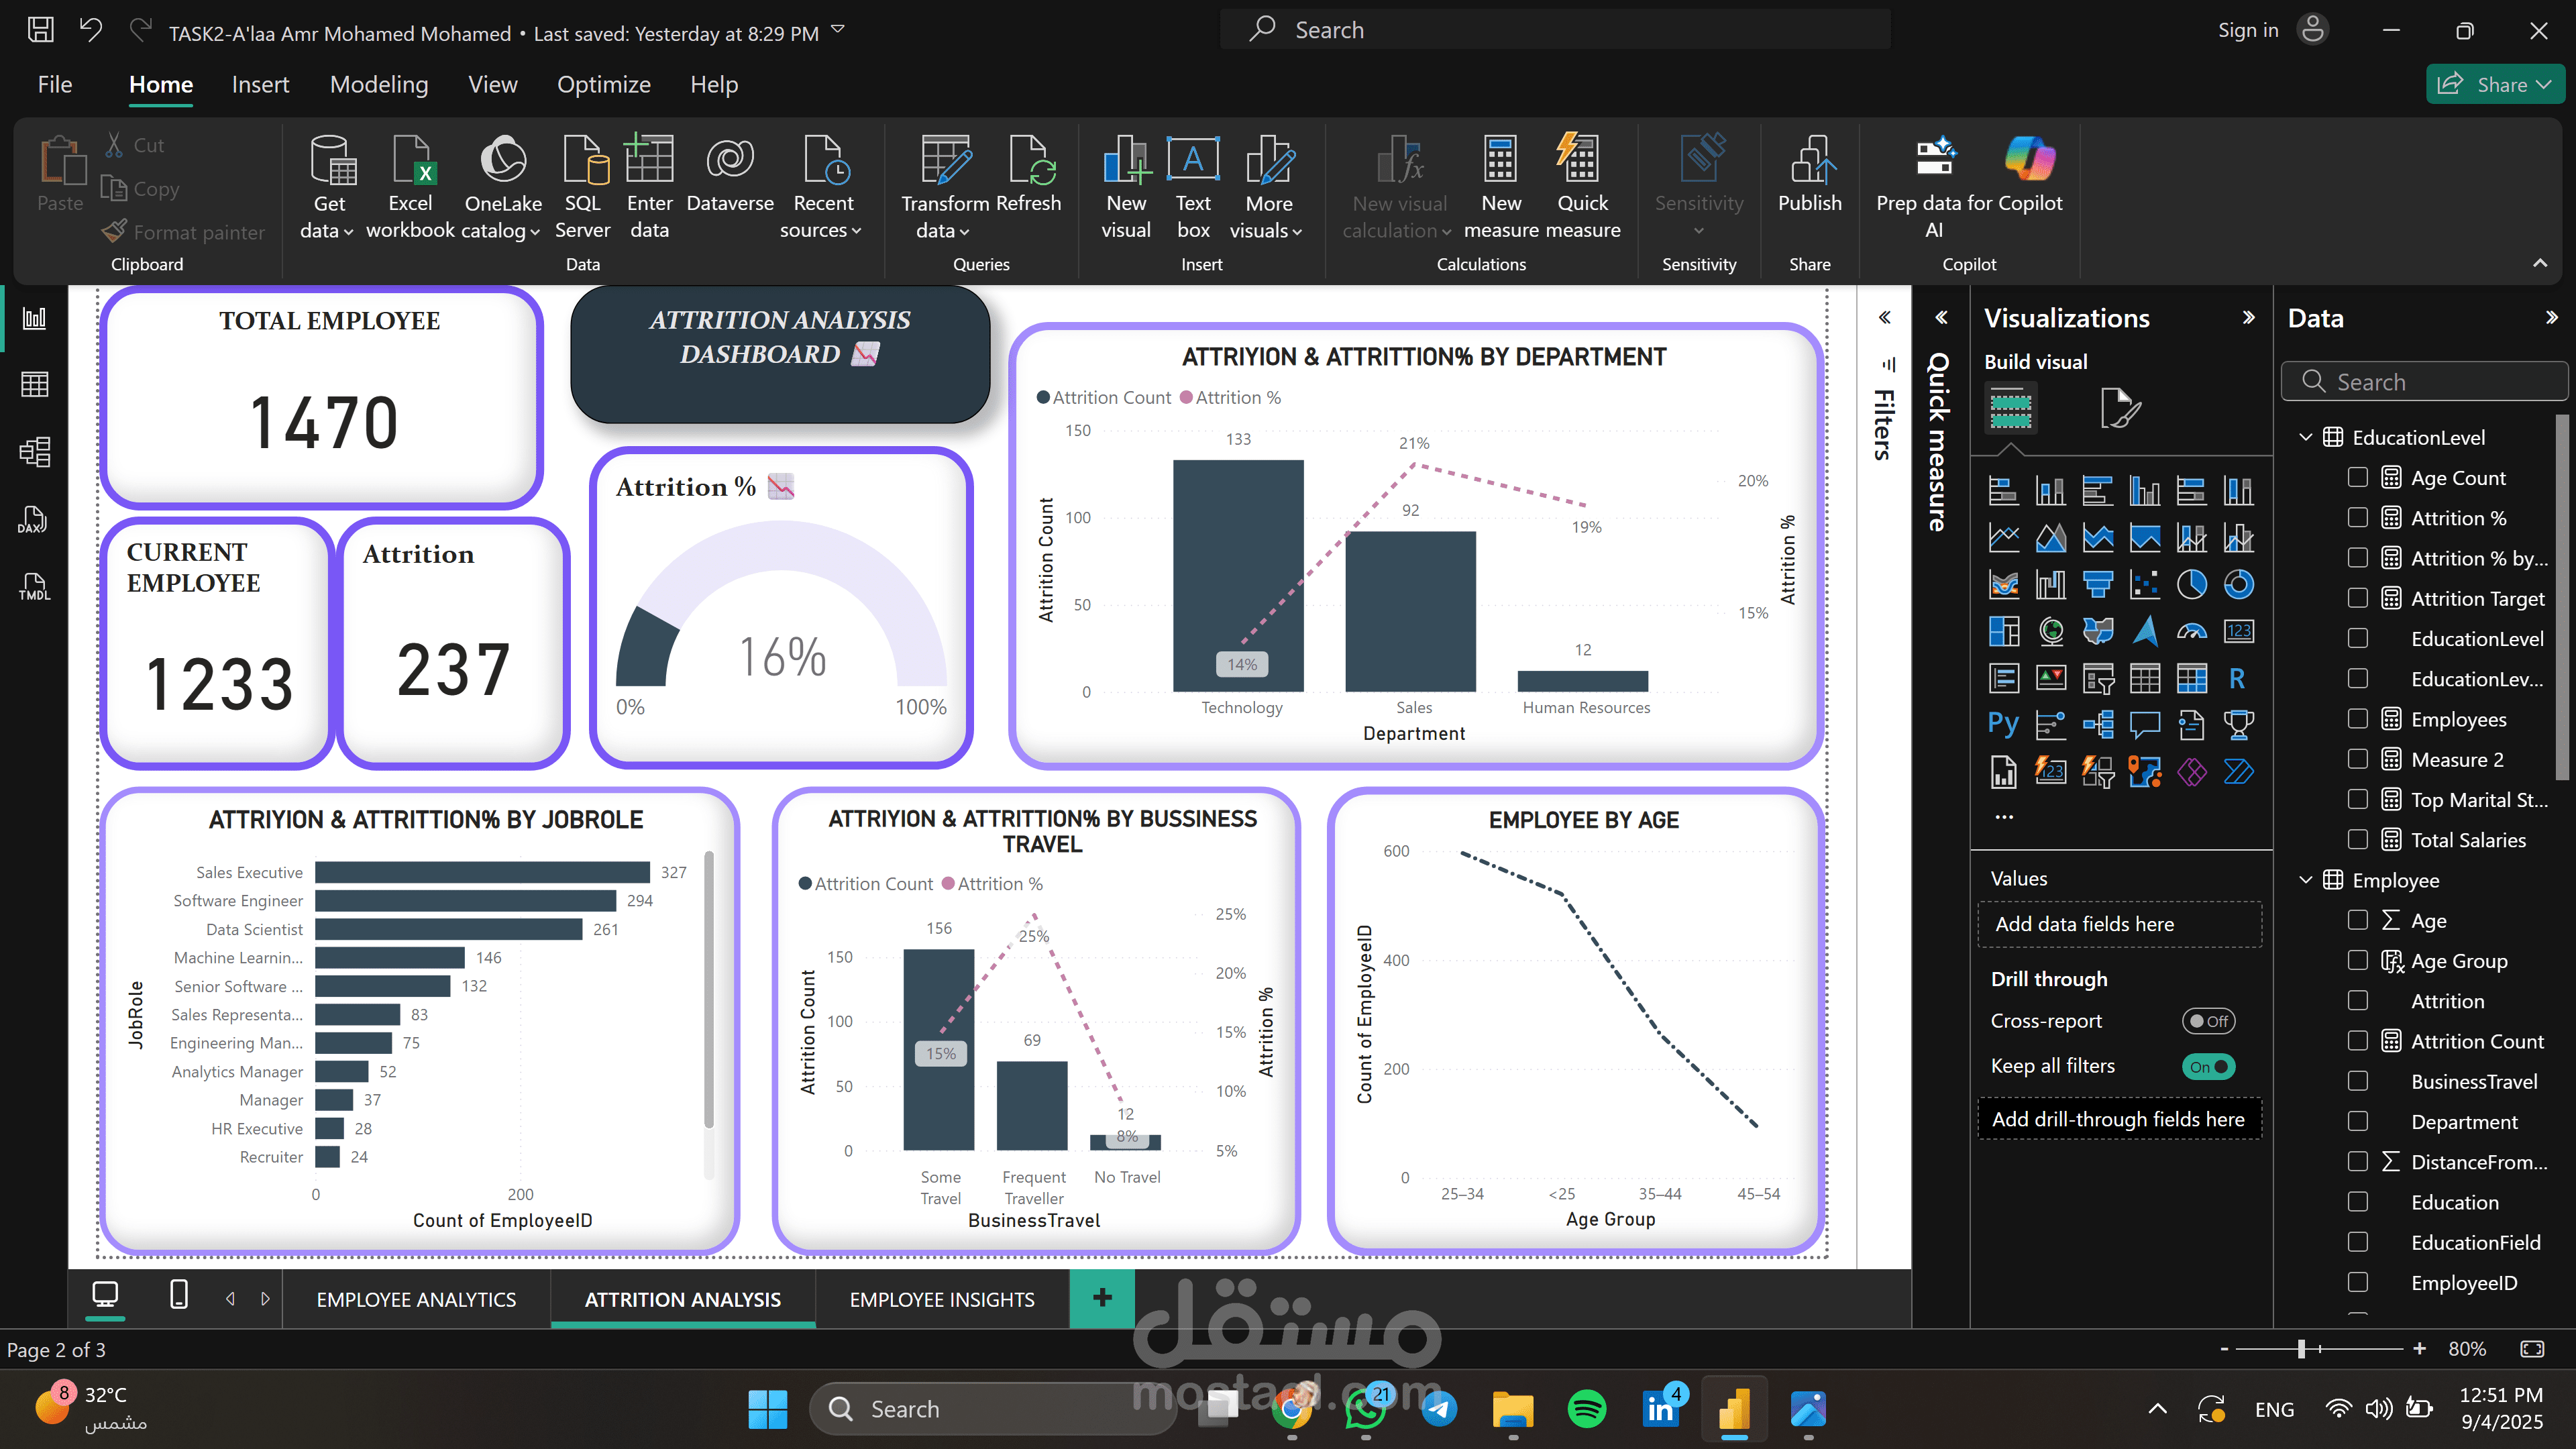The width and height of the screenshot is (2576, 1449).
Task: Turn off the Keep all filters toggle
Action: point(2207,1066)
